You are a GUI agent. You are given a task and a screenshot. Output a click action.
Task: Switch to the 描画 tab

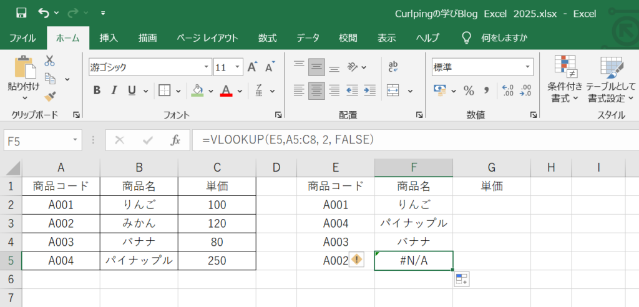point(147,38)
